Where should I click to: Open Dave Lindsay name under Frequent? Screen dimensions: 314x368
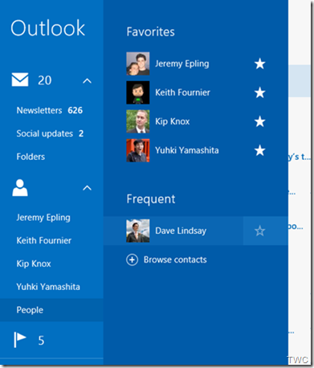coord(181,231)
